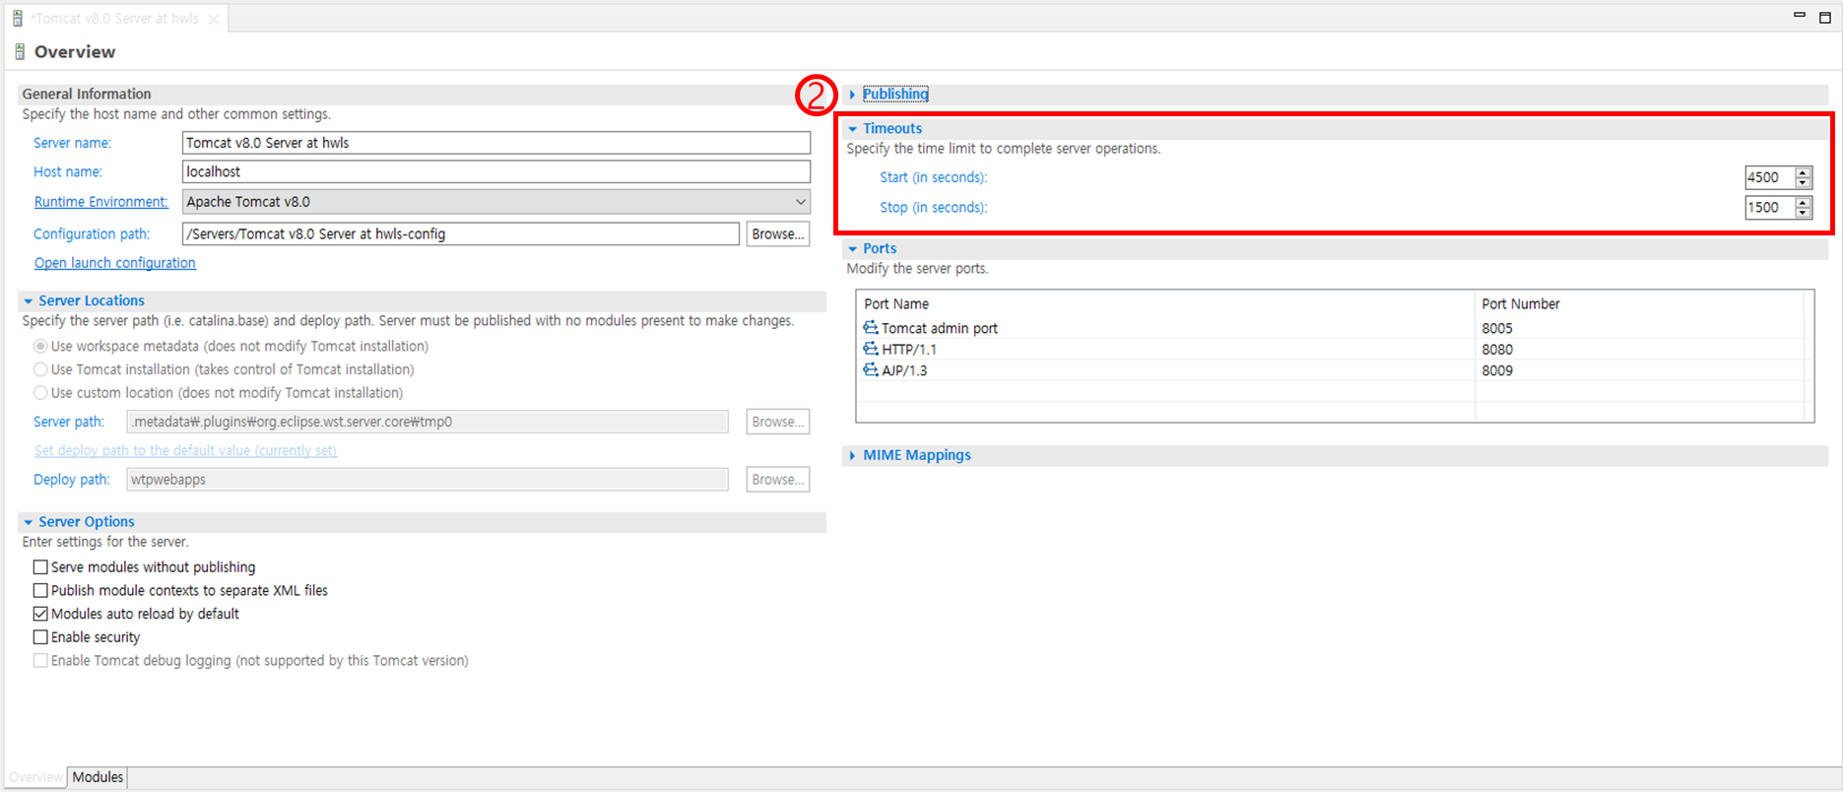The image size is (1843, 792).
Task: Click the Start seconds value field
Action: click(x=1769, y=177)
